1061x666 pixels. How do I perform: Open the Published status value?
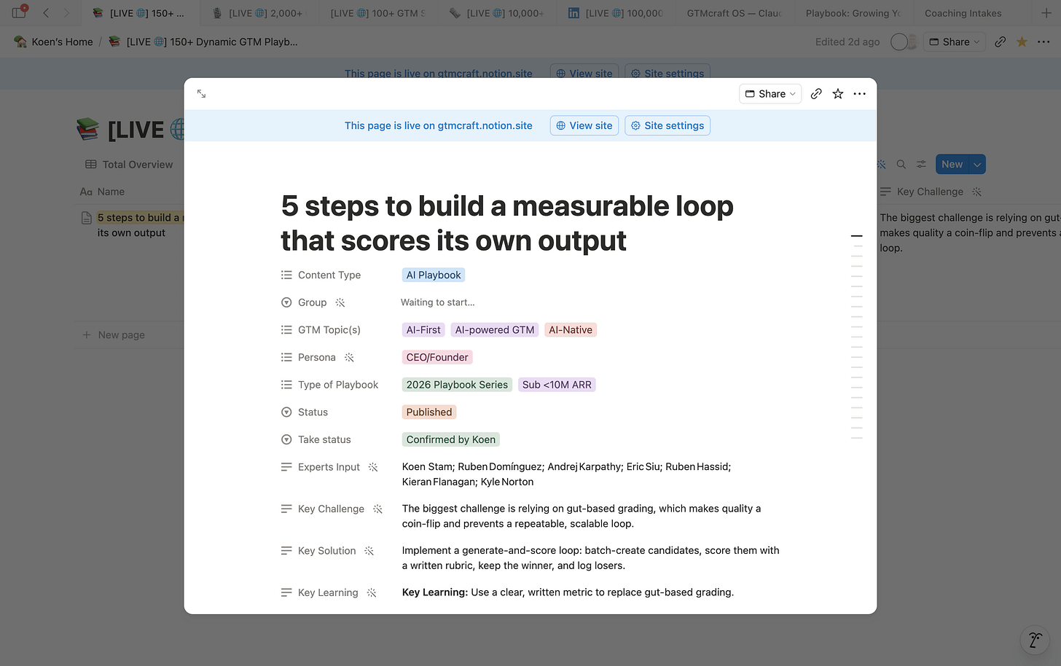click(429, 412)
